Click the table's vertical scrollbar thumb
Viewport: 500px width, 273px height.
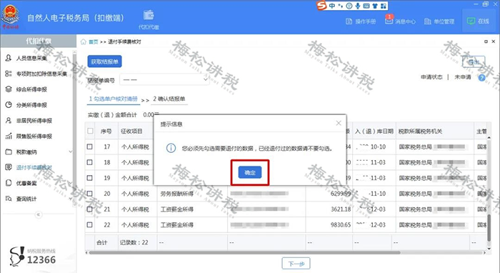[x=489, y=228]
